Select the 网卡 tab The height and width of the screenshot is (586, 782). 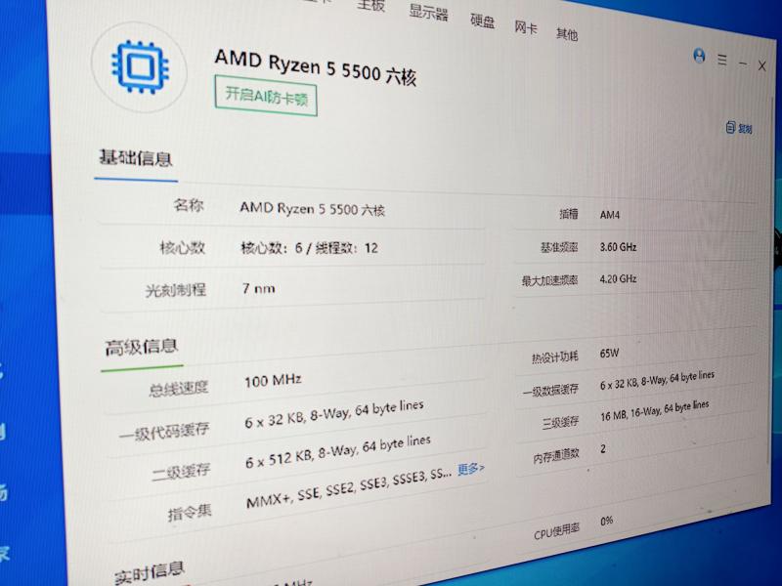(x=526, y=27)
